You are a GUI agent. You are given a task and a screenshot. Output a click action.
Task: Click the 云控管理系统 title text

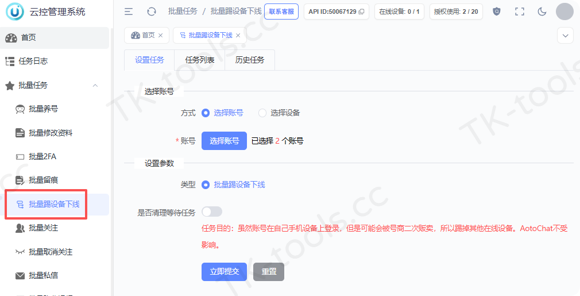(57, 11)
